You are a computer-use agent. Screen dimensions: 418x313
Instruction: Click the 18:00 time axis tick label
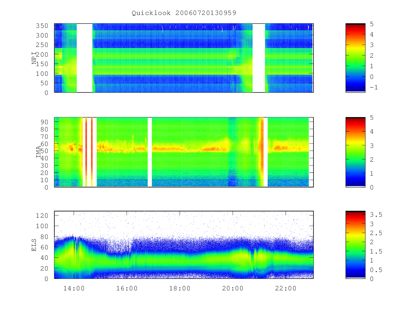[x=180, y=288]
